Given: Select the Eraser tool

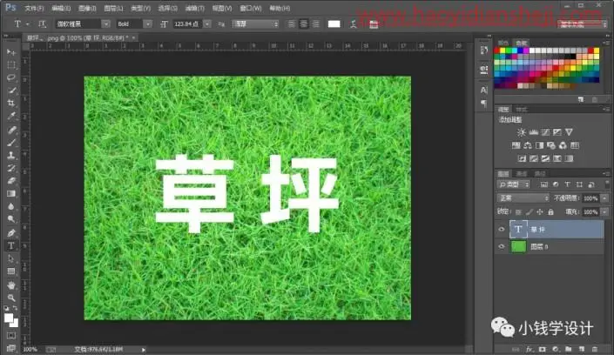Looking at the screenshot, I should click(11, 181).
